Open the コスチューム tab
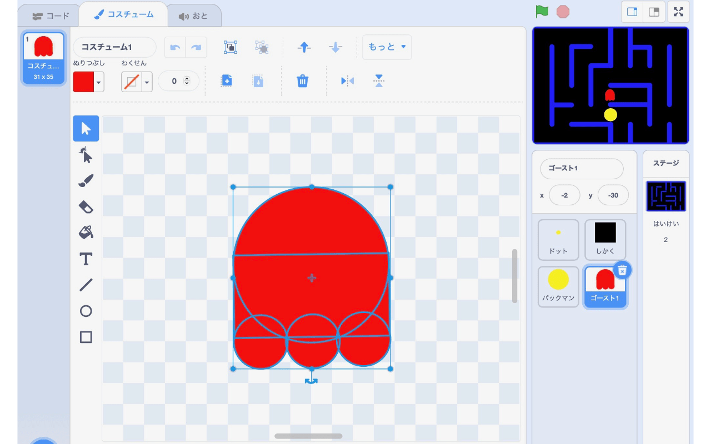The height and width of the screenshot is (444, 711). click(123, 14)
